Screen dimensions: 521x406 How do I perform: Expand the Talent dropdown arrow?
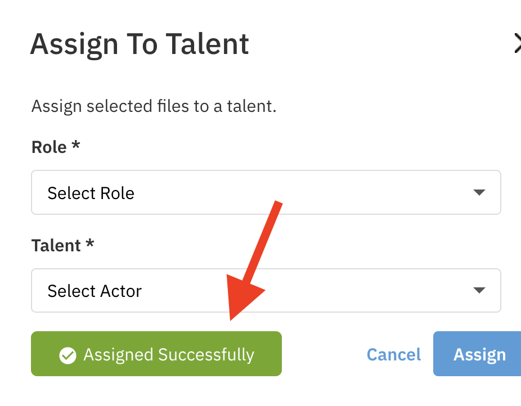click(x=479, y=291)
